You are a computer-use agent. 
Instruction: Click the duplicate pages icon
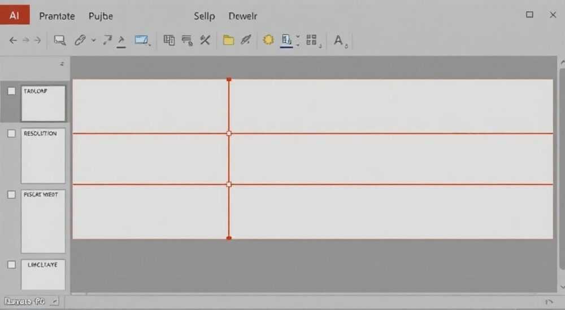tap(169, 40)
